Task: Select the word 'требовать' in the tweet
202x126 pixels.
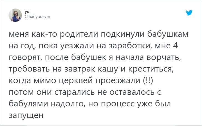Action: click(x=29, y=69)
